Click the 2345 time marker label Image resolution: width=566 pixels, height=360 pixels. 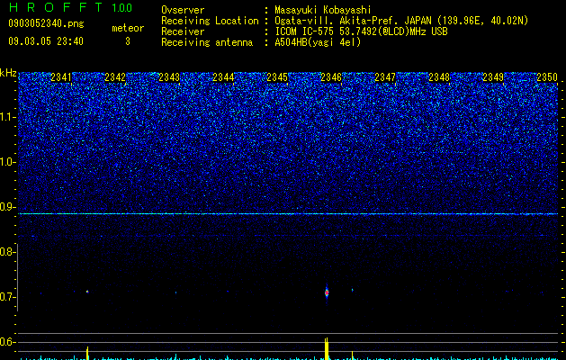coord(277,77)
